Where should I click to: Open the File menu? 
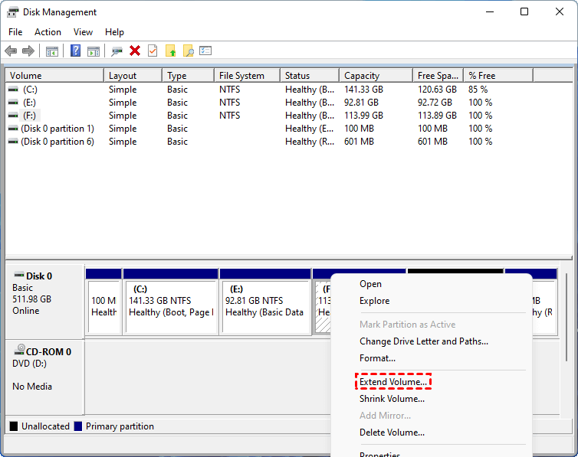(x=15, y=32)
